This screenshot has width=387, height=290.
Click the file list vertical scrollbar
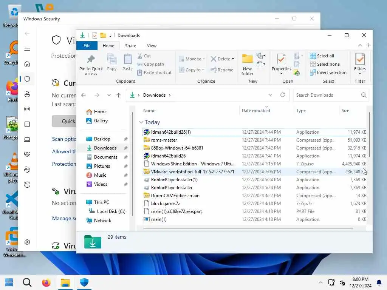click(370, 135)
